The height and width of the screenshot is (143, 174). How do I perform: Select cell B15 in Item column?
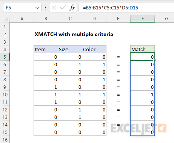pos(46,132)
